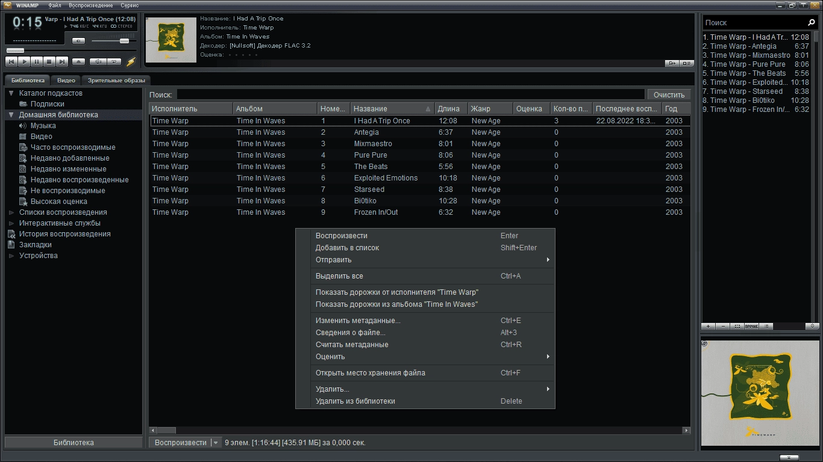Adjust the volume slider handle
Image resolution: width=823 pixels, height=462 pixels.
point(124,41)
